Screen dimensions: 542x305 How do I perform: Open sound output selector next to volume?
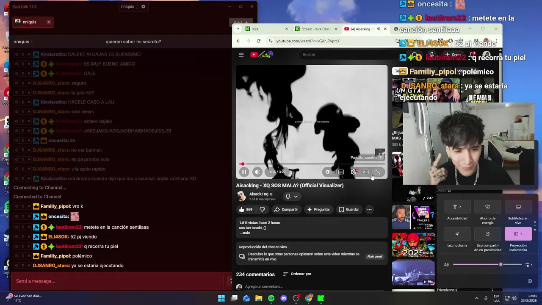pos(528,265)
